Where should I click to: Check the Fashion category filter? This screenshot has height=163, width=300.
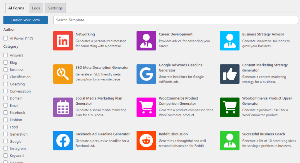click(6, 120)
